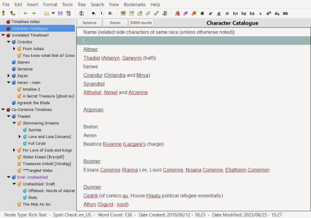Expand For Love of Gods and Kings node
The width and height of the screenshot is (311, 218).
(x=14, y=150)
